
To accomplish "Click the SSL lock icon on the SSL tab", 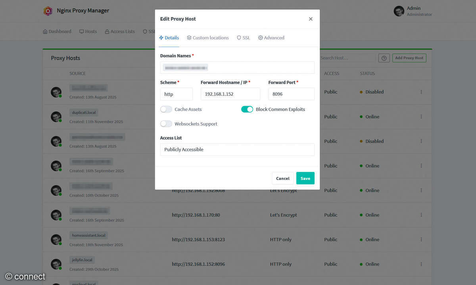I will (x=239, y=38).
